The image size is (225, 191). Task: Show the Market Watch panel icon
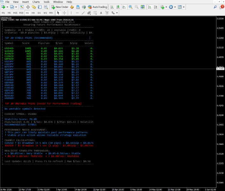click(x=22, y=7)
